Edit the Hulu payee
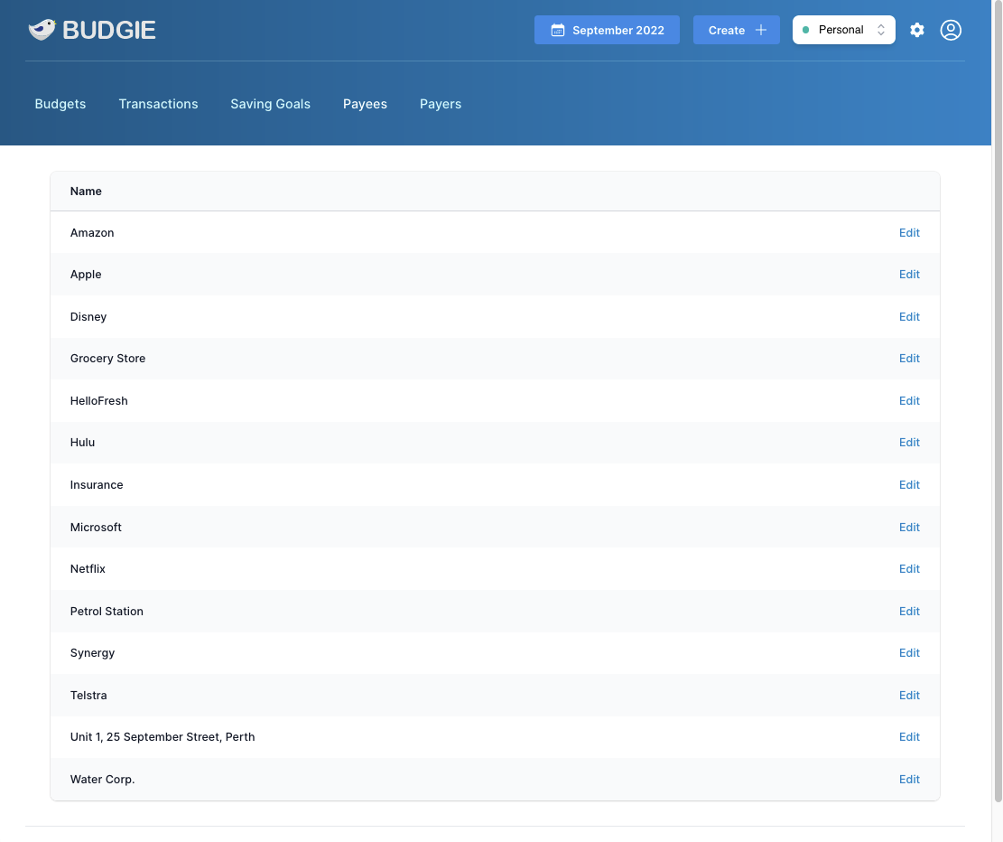Image resolution: width=1003 pixels, height=842 pixels. [x=909, y=442]
